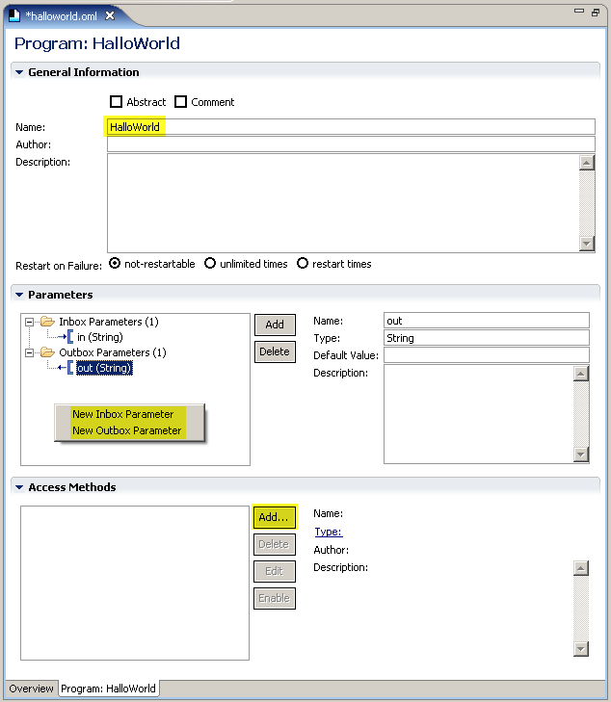Image resolution: width=611 pixels, height=702 pixels.
Task: Click Add button in Parameters section
Action: click(275, 325)
